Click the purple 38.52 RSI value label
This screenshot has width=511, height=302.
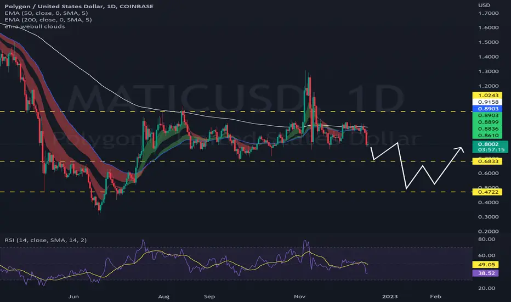pyautogui.click(x=485, y=273)
